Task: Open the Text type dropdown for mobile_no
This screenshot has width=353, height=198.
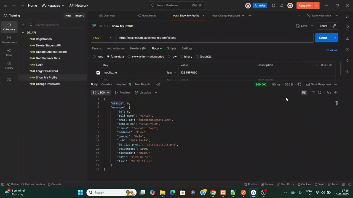Action: click(x=171, y=73)
